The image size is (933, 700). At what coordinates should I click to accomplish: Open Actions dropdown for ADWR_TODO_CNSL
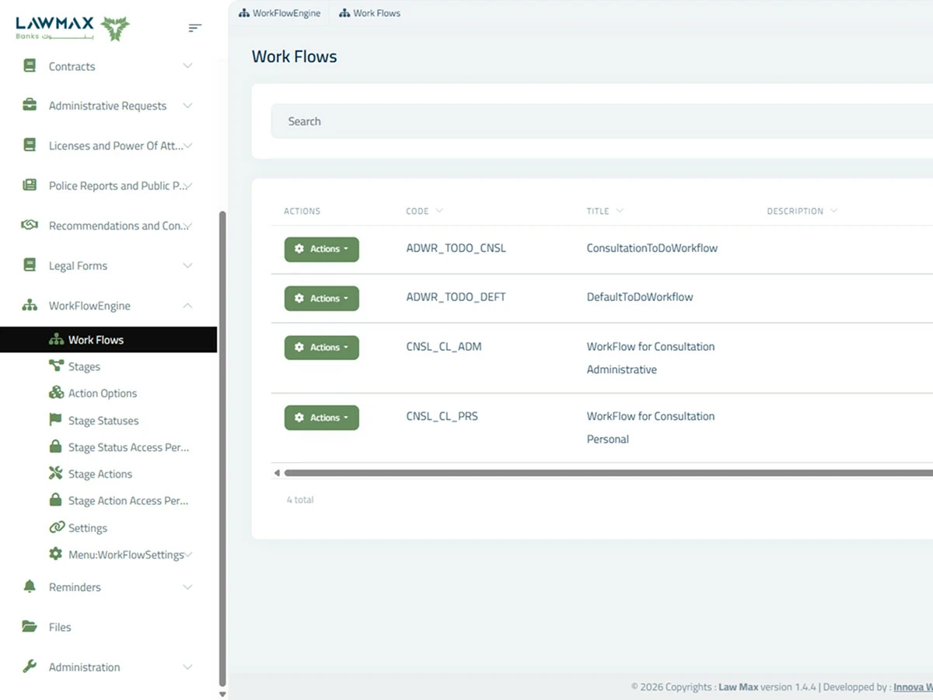tap(321, 249)
